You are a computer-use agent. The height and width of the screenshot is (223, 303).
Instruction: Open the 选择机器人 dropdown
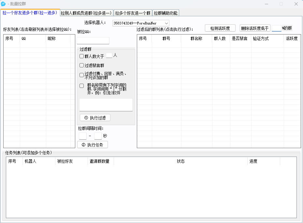(x=141, y=23)
